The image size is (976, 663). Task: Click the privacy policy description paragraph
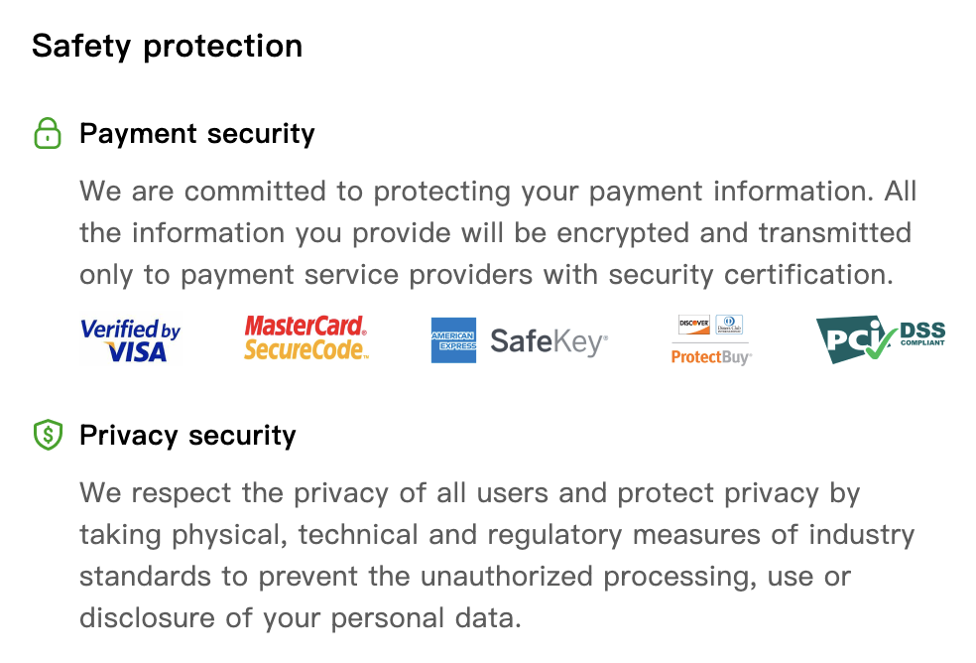496,555
